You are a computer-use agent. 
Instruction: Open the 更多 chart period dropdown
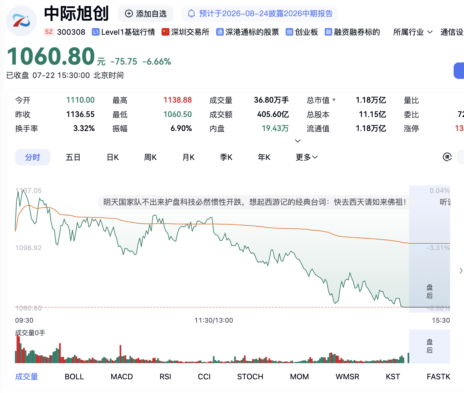pyautogui.click(x=307, y=157)
